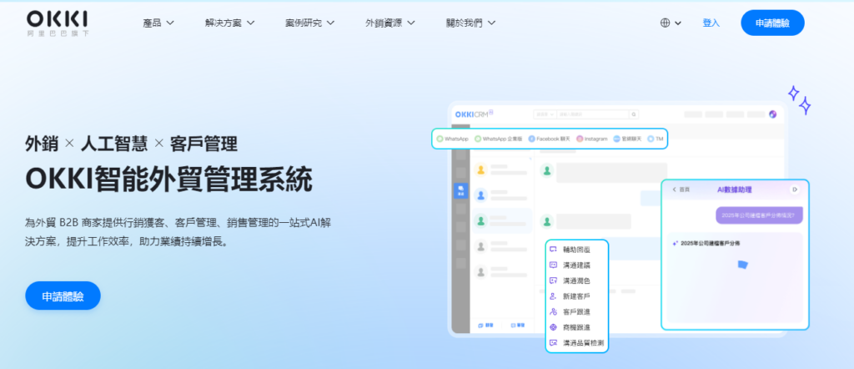Click the text 外銷 × 人工智慧 × 客戶管理
Viewport: 854px width, 369px height.
(131, 144)
